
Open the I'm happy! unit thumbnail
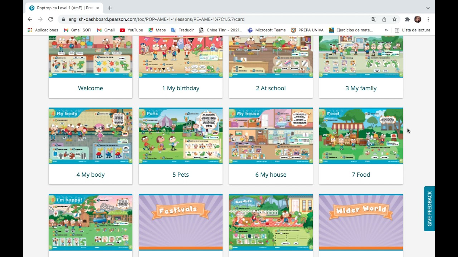click(91, 222)
